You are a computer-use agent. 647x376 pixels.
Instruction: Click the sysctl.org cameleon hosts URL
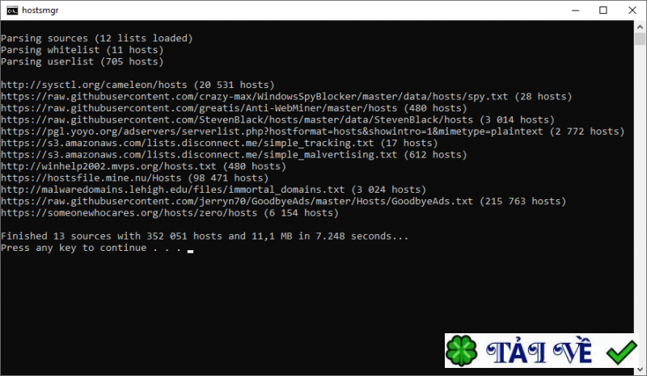pyautogui.click(x=94, y=85)
